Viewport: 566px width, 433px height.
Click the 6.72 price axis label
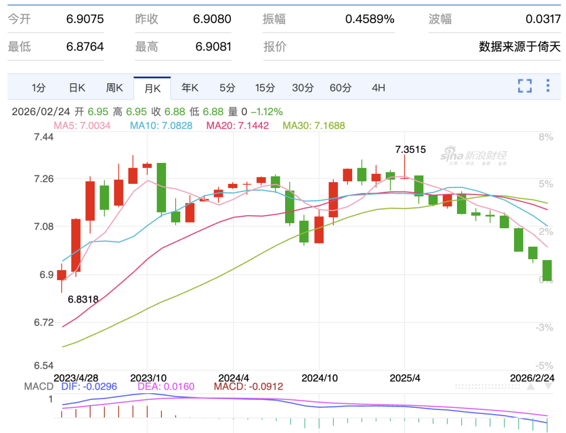(x=43, y=323)
